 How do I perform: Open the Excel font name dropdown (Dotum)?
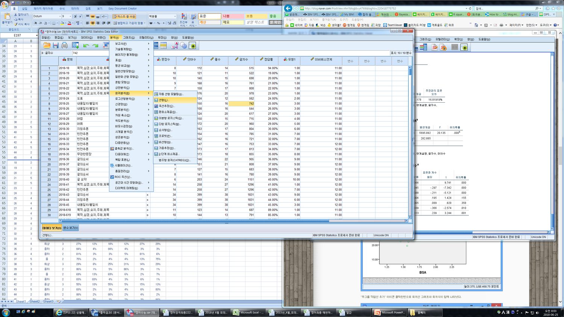point(59,17)
